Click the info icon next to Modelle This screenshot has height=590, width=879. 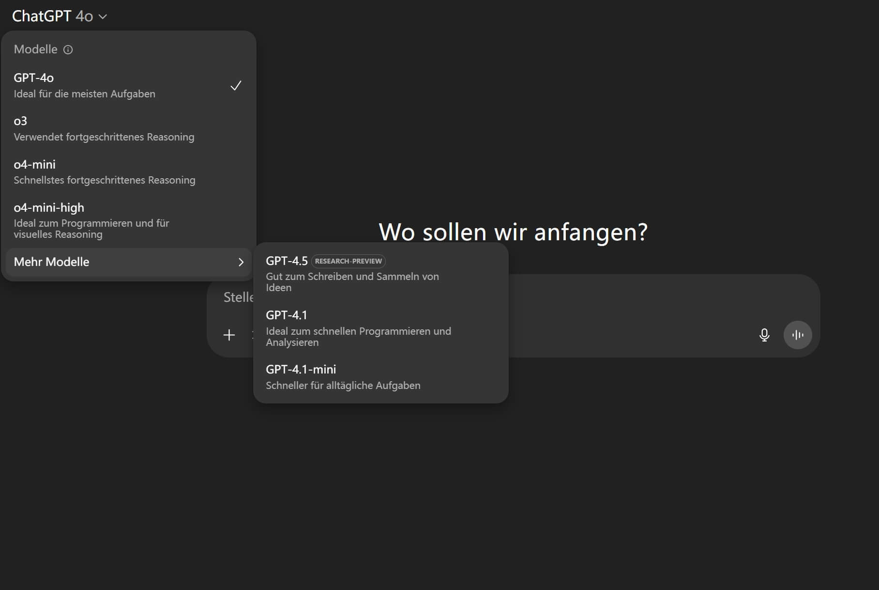coord(68,49)
